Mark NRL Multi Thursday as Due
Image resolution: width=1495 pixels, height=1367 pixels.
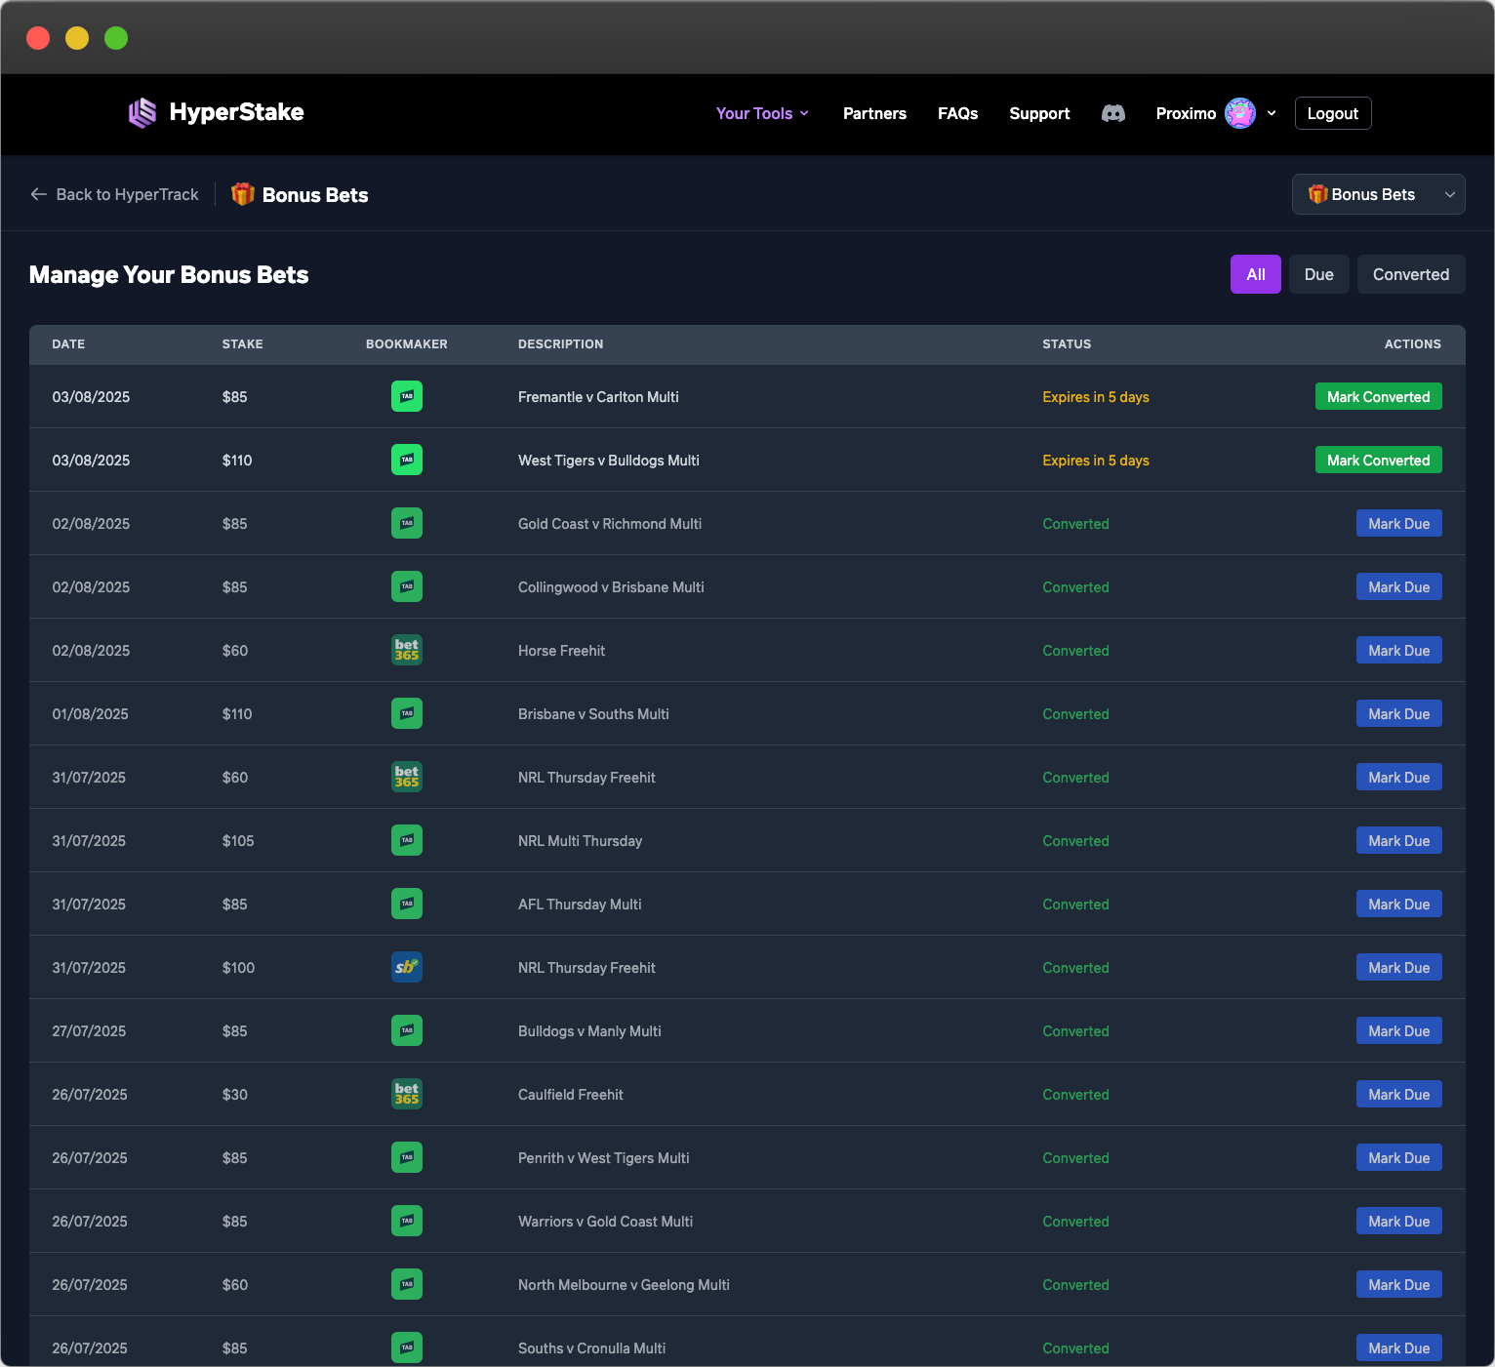pos(1399,840)
